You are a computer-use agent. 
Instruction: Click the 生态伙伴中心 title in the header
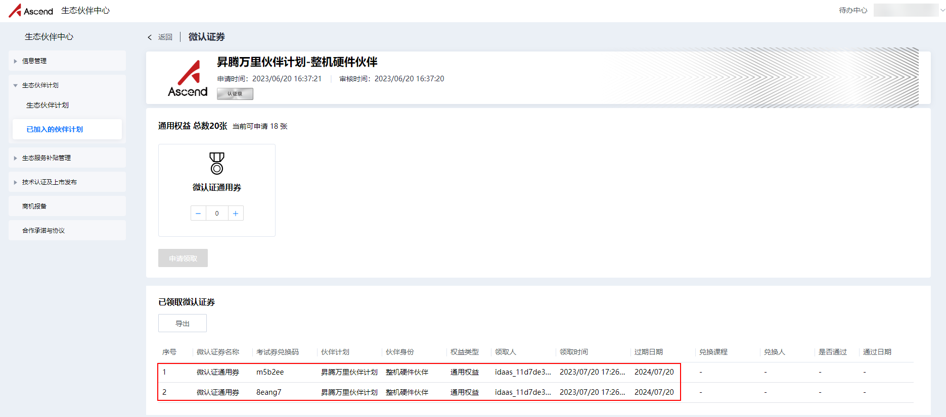coord(85,11)
